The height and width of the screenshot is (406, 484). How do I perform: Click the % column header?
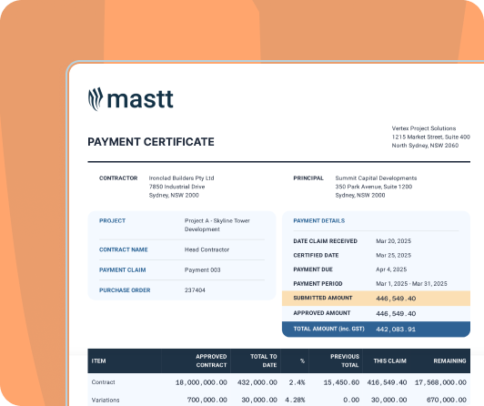(302, 360)
